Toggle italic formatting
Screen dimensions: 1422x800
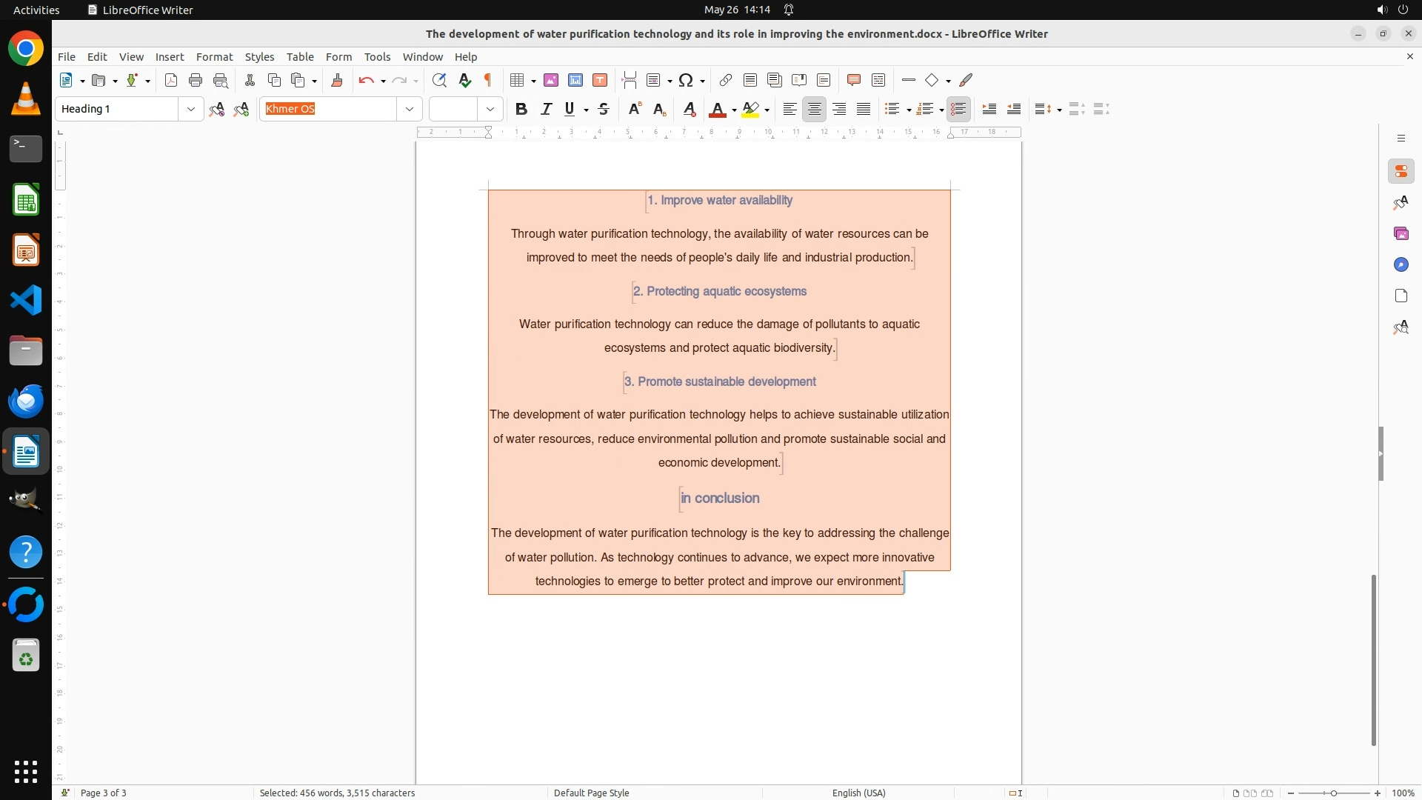[x=547, y=110]
